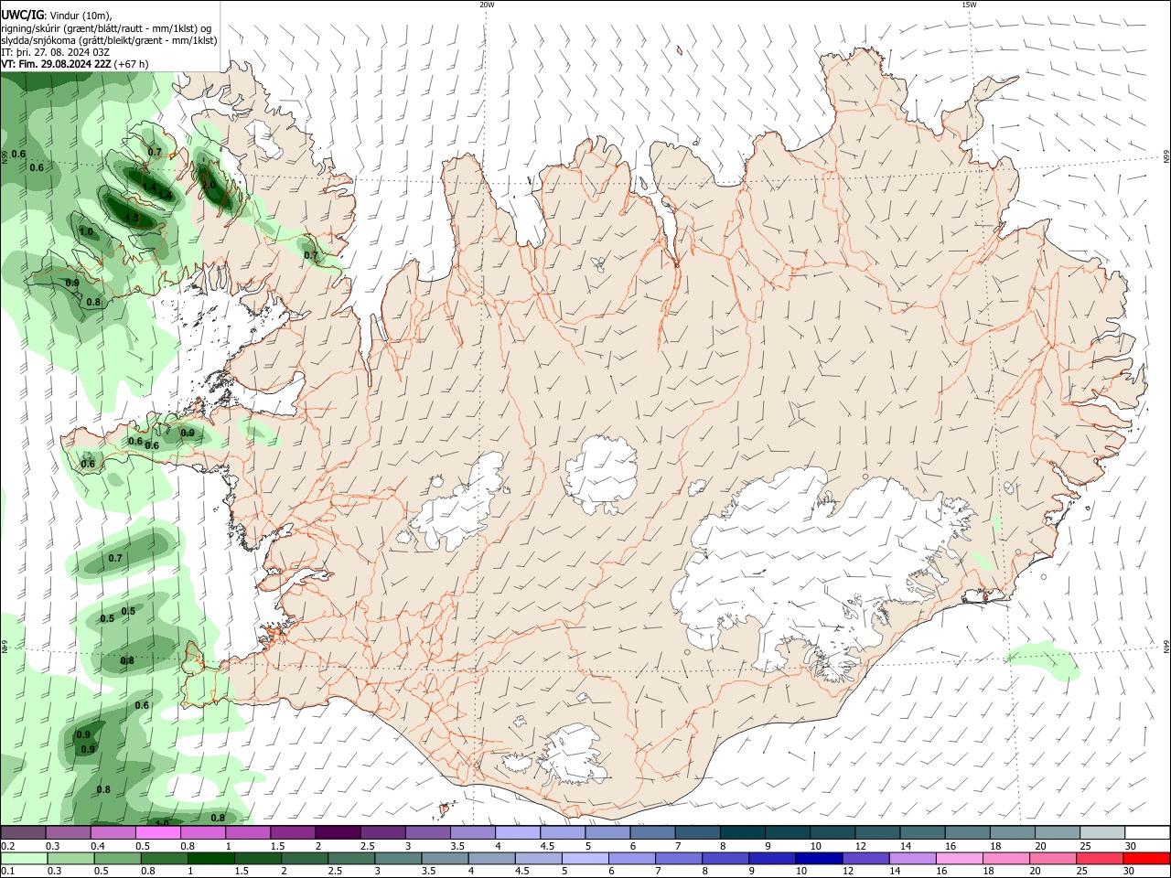This screenshot has width=1171, height=878.
Task: Click the 1.5 precipitation value on the map
Action: (132, 218)
